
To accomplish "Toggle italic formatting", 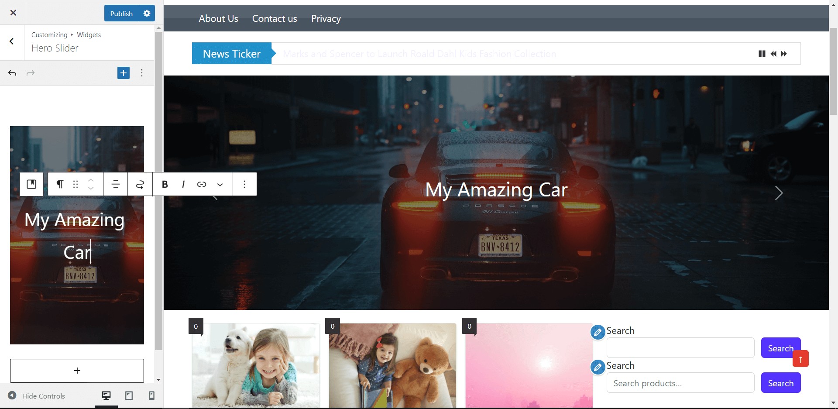I will tap(183, 184).
